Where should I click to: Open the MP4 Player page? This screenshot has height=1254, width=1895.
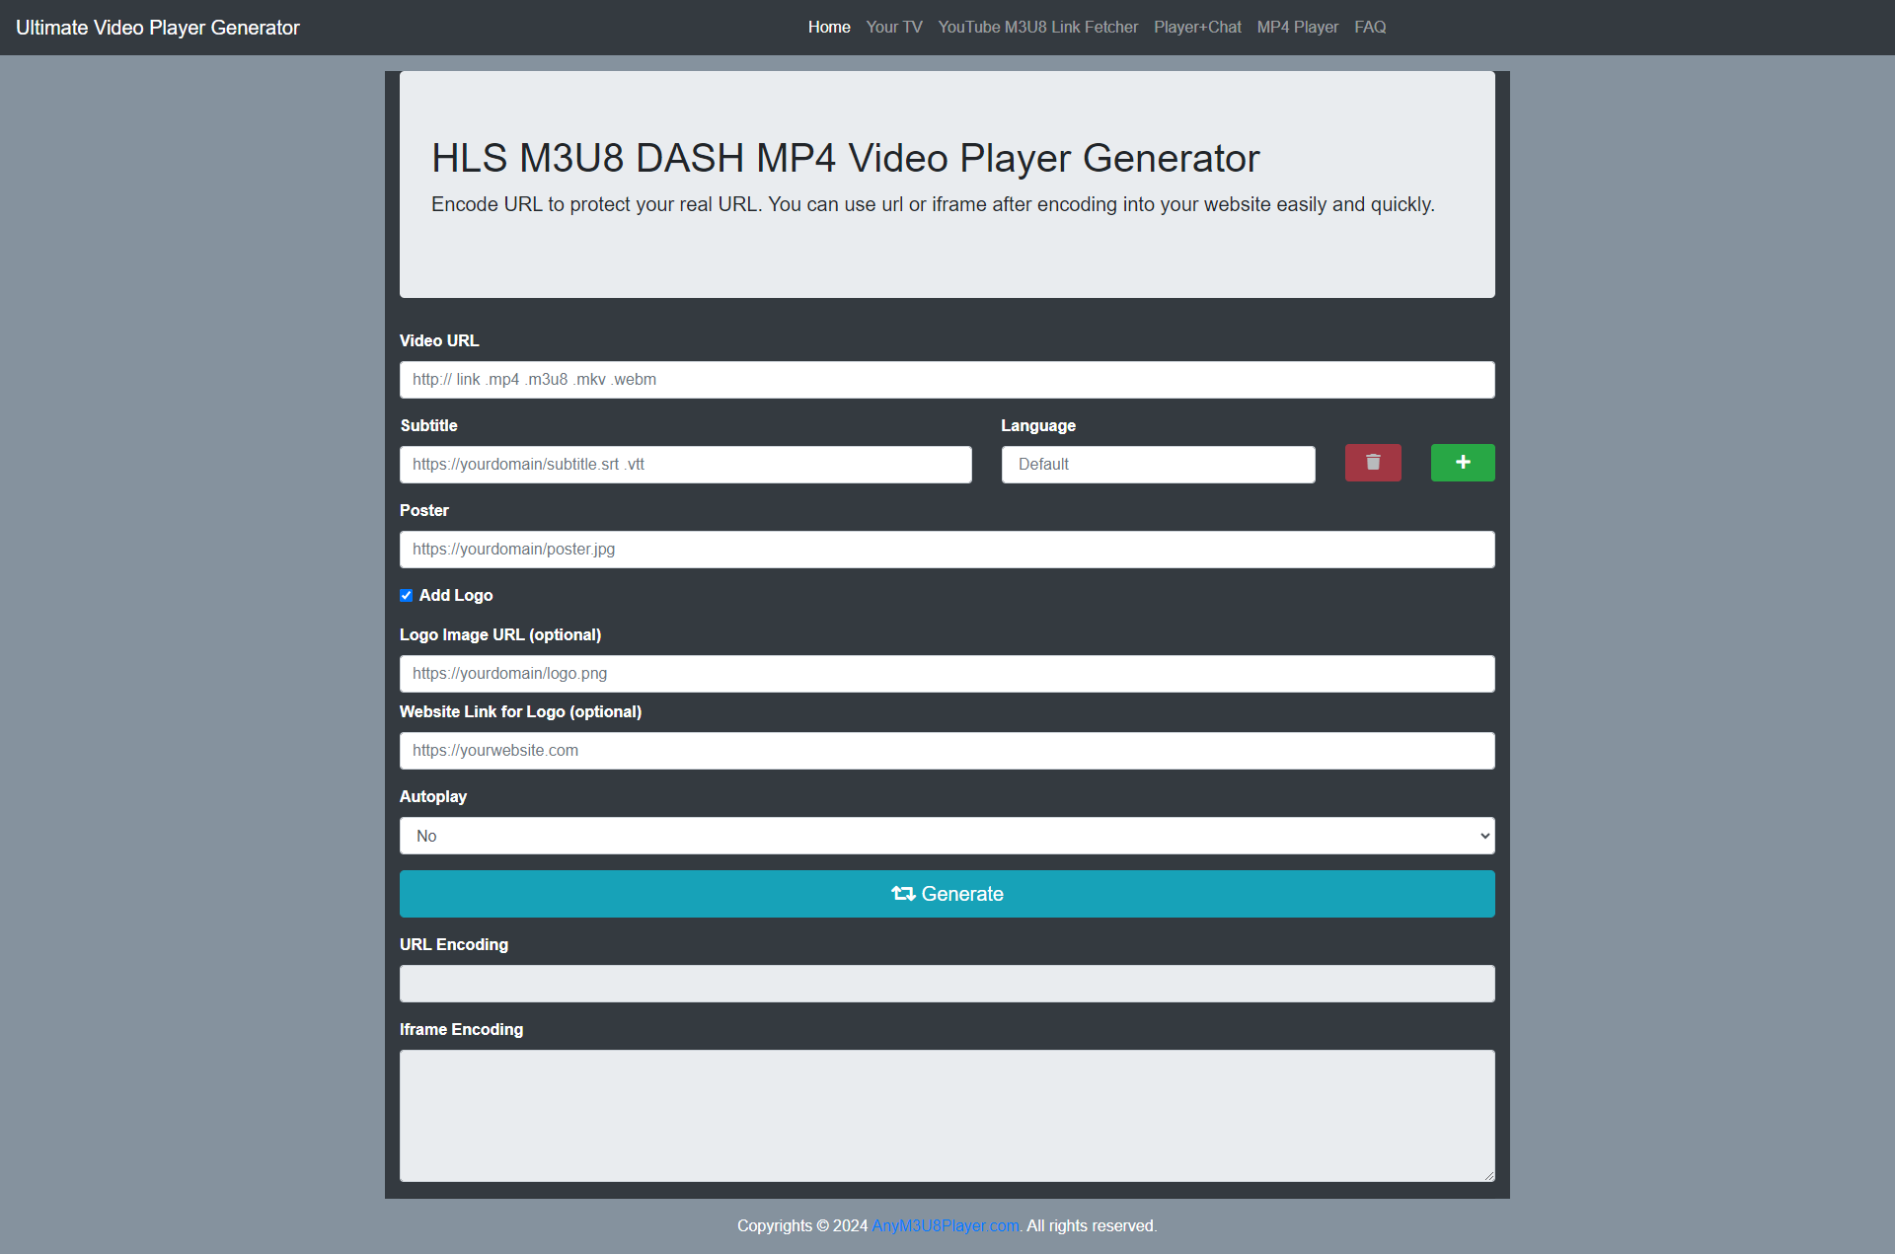tap(1298, 27)
